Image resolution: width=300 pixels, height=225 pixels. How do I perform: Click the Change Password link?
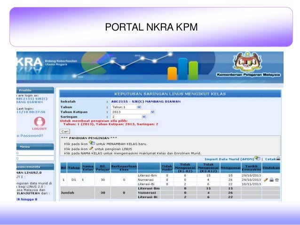click(30, 136)
